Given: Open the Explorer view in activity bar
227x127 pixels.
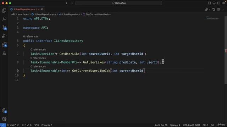Looking at the screenshot, I should pyautogui.click(x=4, y=10).
